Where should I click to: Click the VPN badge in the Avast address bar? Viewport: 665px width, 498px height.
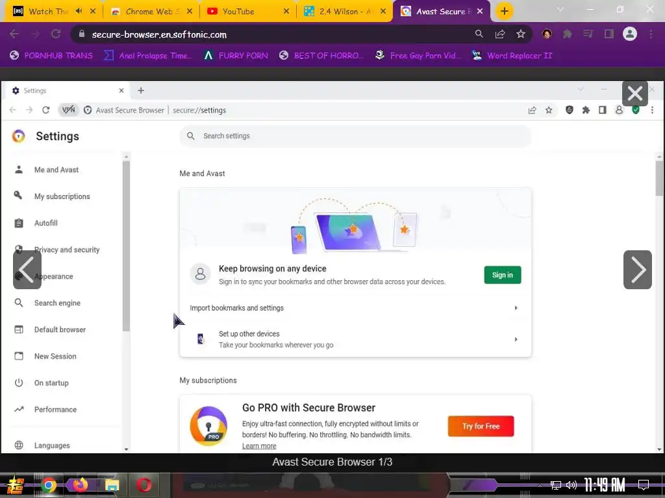point(68,110)
